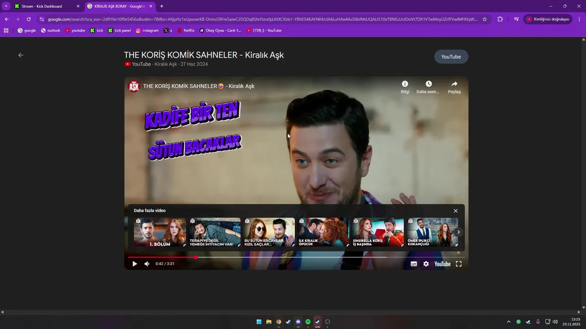Go back using the page back arrow
586x329 pixels.
pyautogui.click(x=21, y=55)
